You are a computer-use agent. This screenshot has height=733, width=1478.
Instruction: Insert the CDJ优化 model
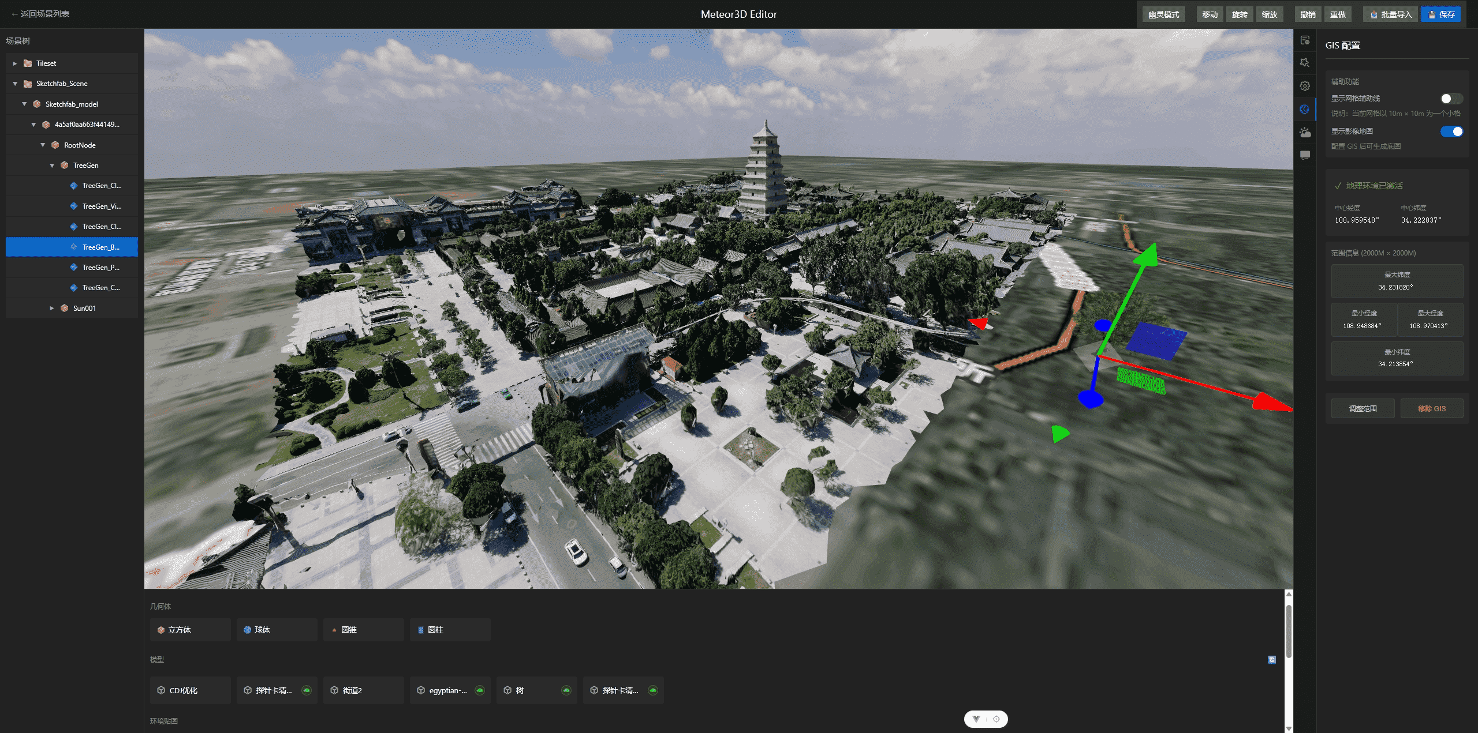tap(191, 690)
